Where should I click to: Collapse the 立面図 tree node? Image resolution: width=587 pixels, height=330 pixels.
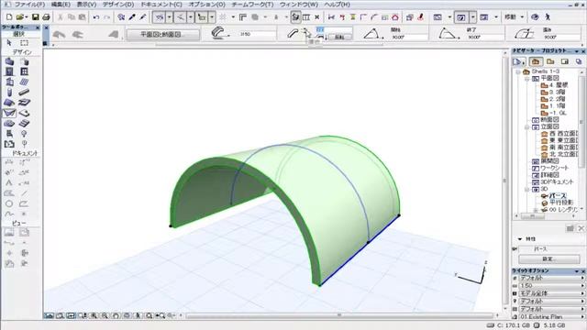click(x=527, y=127)
